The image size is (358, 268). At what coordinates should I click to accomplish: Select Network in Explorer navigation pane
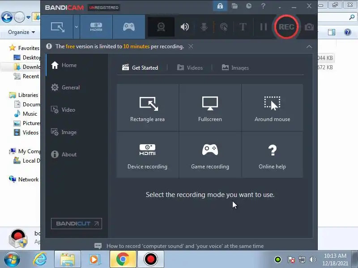[x=24, y=180]
